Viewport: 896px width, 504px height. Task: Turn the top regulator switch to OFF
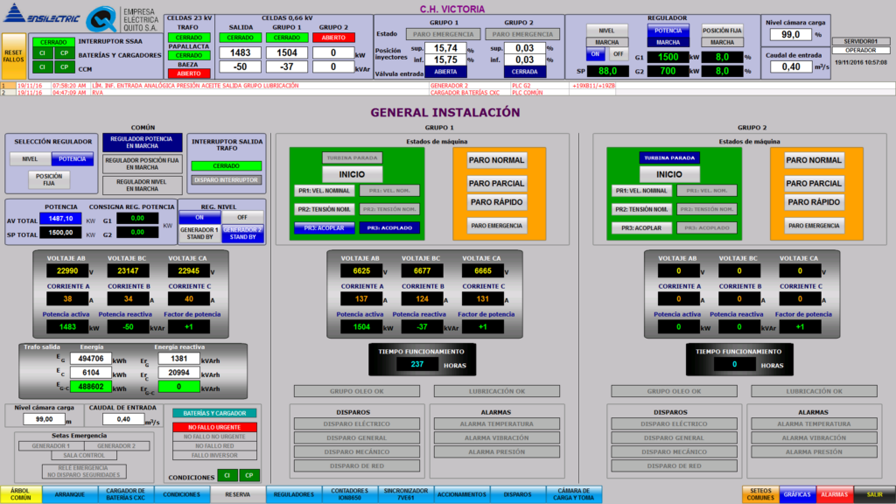(619, 54)
